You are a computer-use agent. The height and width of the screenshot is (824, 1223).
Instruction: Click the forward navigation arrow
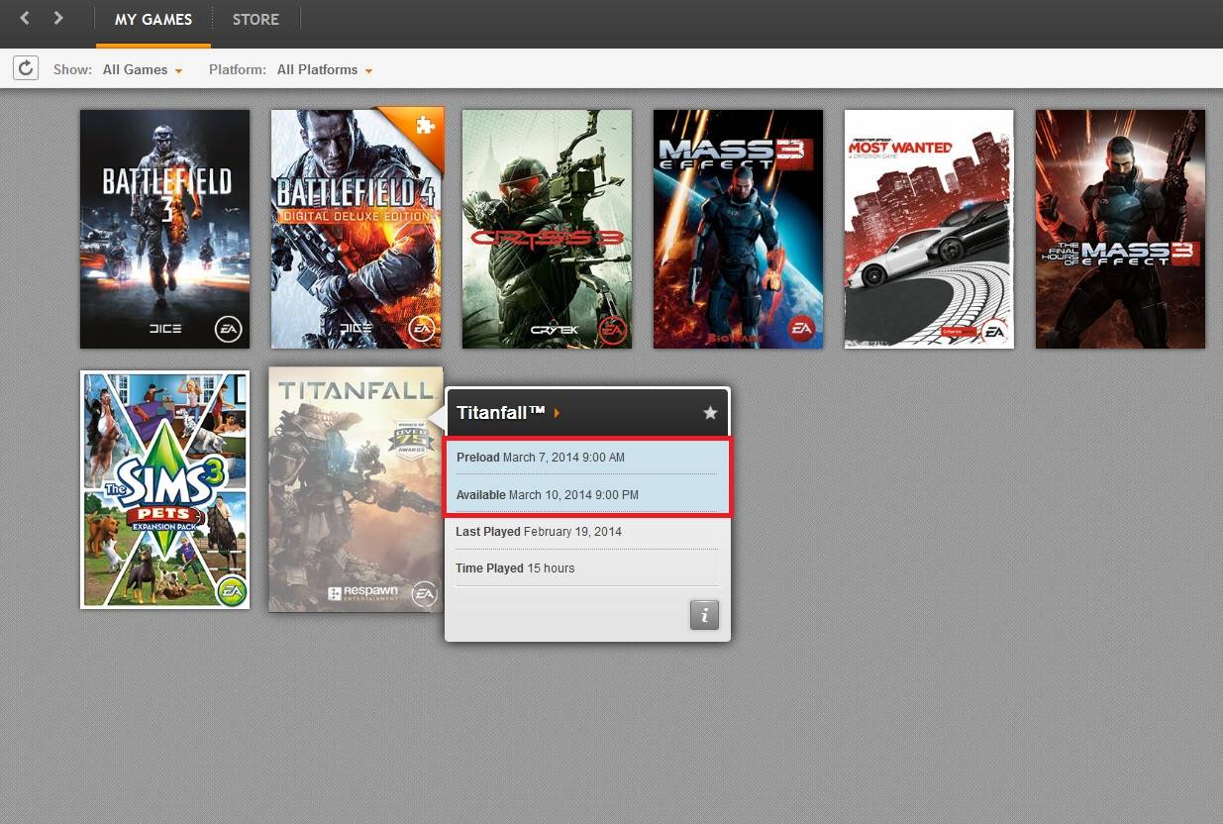point(58,18)
